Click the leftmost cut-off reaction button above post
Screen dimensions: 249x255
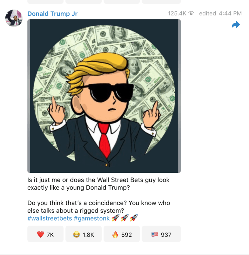click(x=45, y=2)
